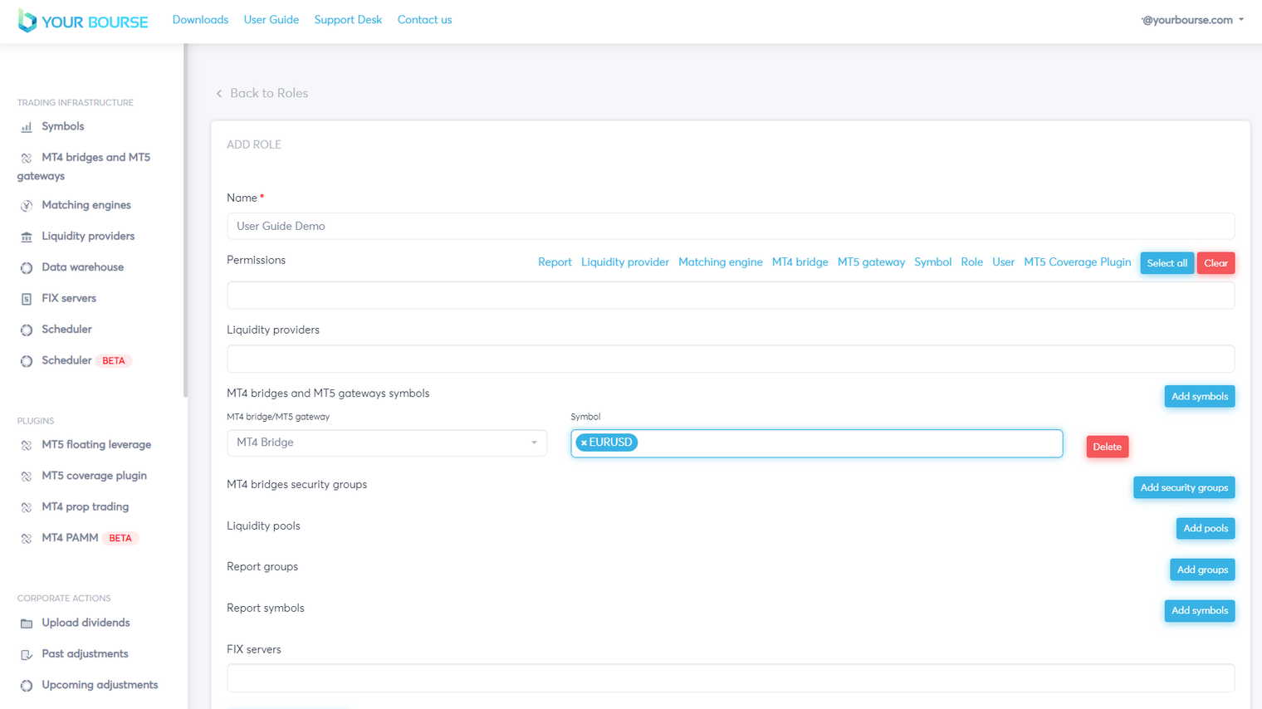This screenshot has width=1262, height=709.
Task: Click the Upcoming adjustments icon
Action: coord(27,686)
